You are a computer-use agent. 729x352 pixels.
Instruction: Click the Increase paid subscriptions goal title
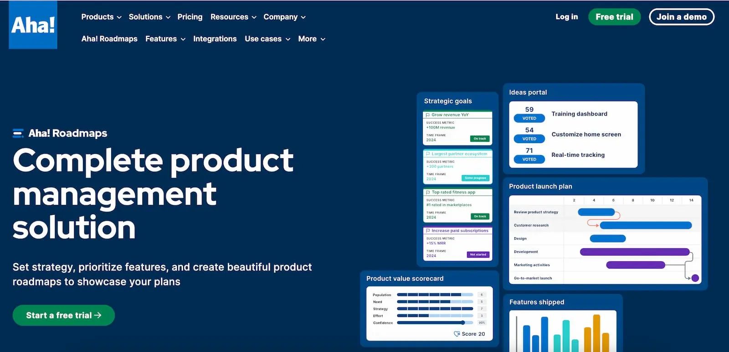[460, 231]
